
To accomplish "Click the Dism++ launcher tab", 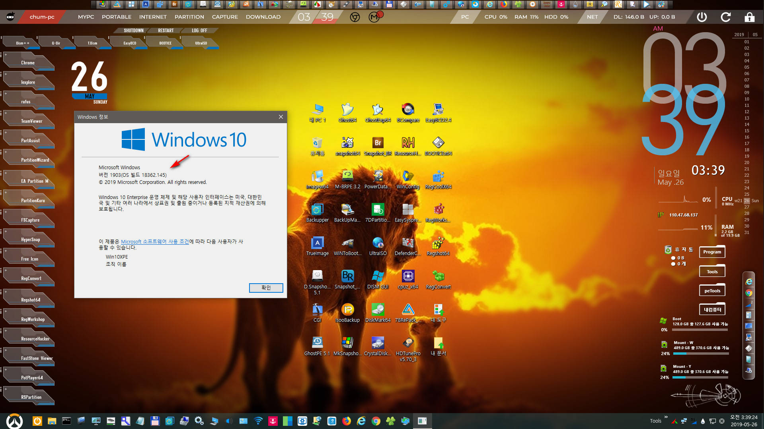I will (x=22, y=43).
